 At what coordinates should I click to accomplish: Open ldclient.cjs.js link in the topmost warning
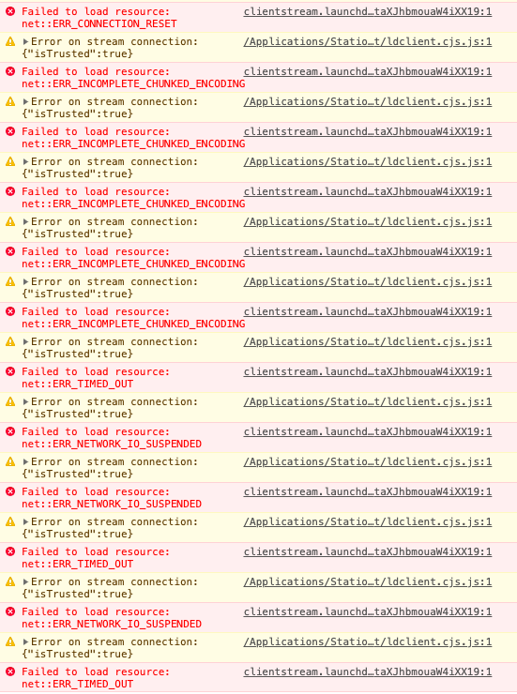coord(368,41)
